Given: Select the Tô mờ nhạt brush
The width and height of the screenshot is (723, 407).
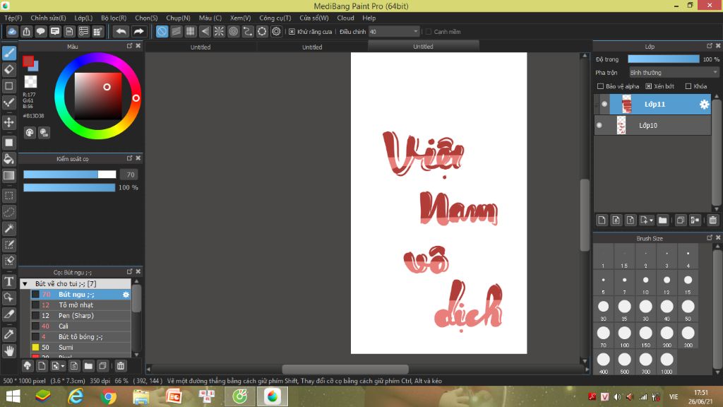Looking at the screenshot, I should point(80,305).
